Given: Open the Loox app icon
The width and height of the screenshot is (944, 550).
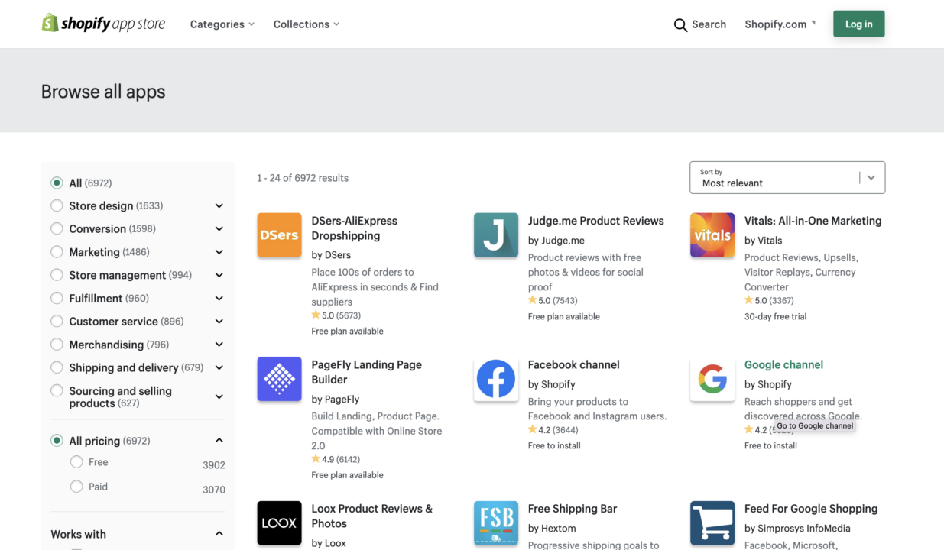Looking at the screenshot, I should click(279, 523).
